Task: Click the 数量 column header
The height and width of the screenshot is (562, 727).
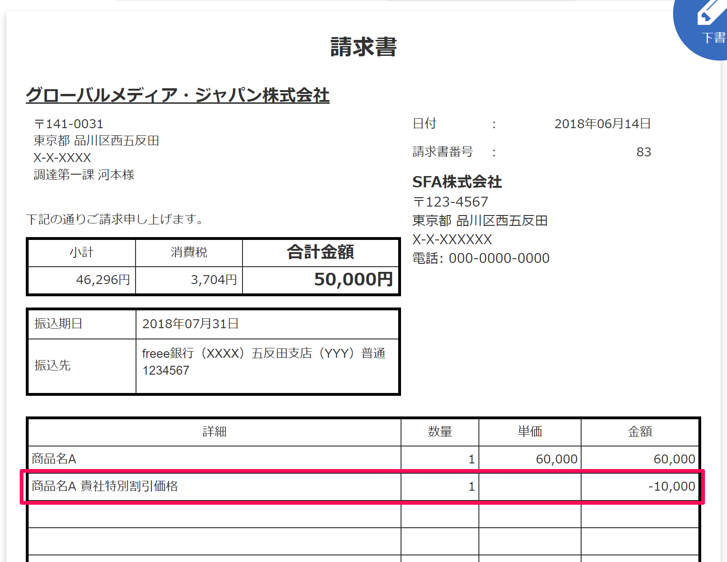Action: (440, 432)
